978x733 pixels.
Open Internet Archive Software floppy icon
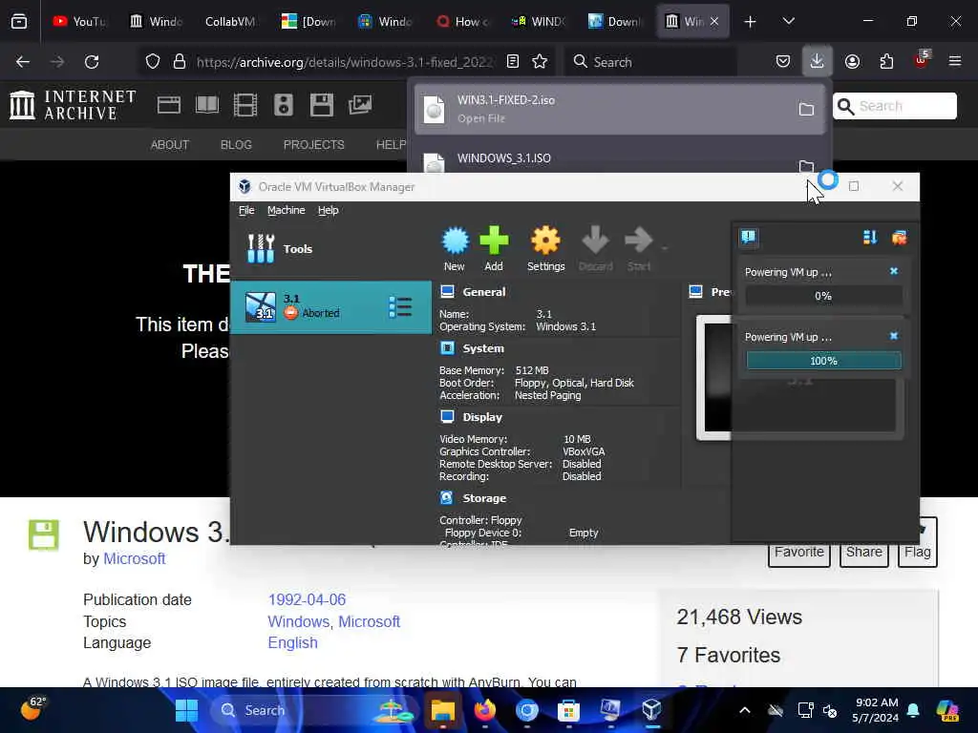321,105
